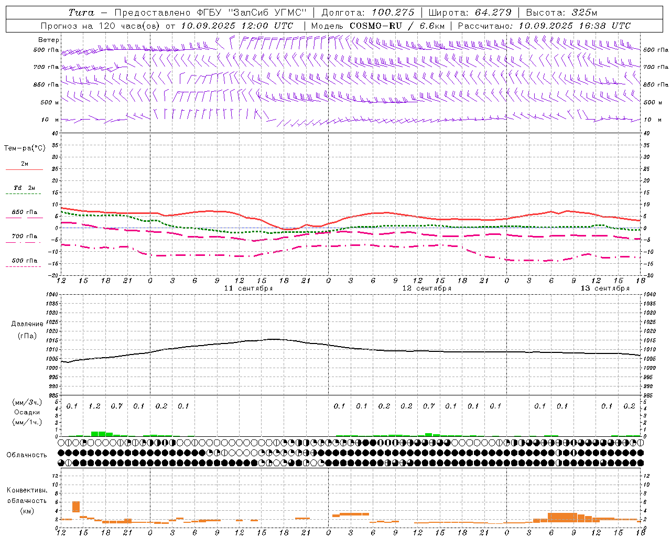
Task: Click the "1040" value on left pressure axis
Action: [51, 295]
